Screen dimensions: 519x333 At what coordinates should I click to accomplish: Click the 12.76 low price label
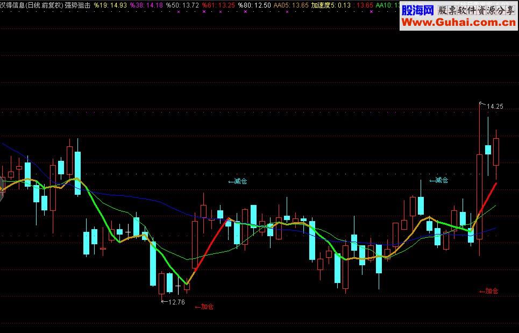pos(176,302)
